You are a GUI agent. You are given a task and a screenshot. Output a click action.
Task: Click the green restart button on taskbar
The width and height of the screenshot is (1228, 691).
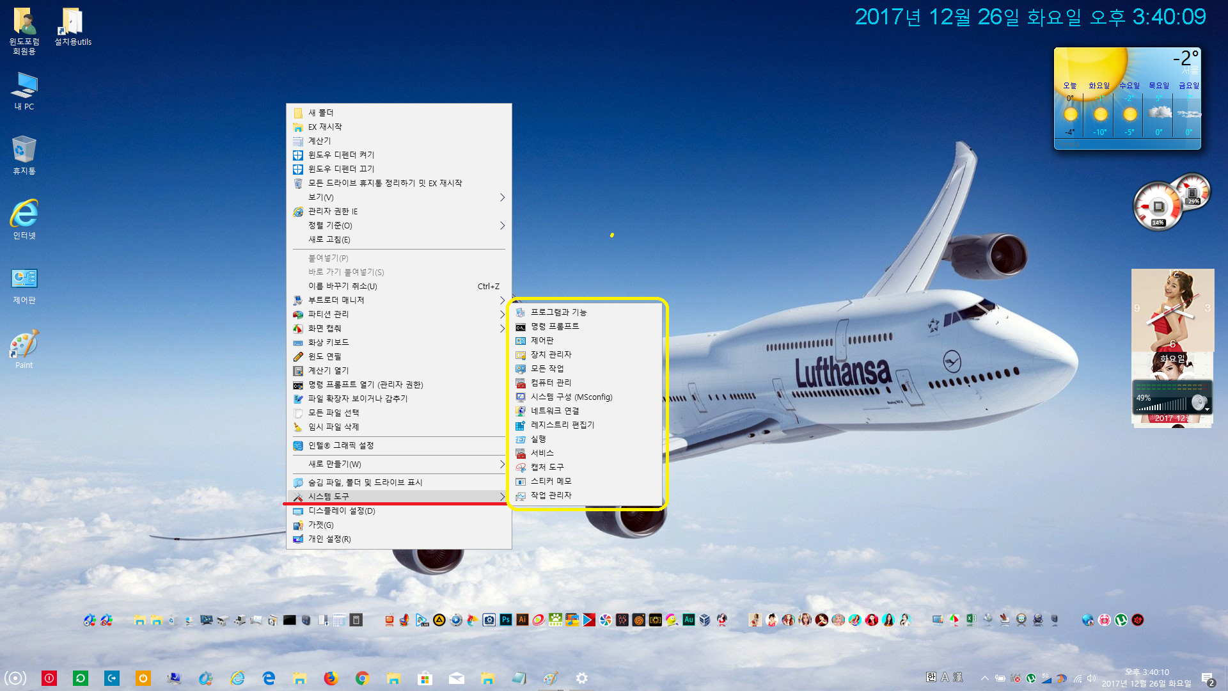click(x=81, y=678)
